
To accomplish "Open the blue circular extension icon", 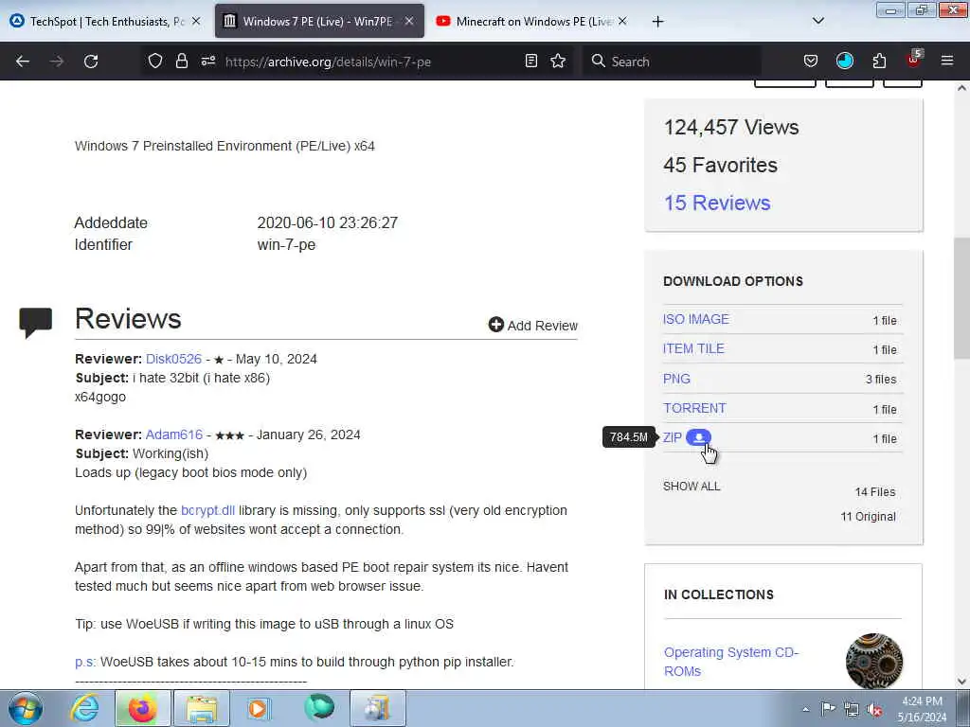I will click(844, 61).
